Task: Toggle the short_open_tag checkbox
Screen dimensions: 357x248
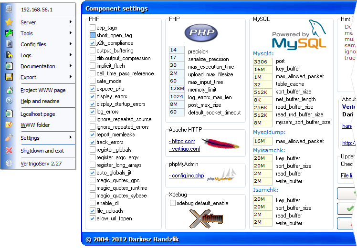Action: [92, 35]
